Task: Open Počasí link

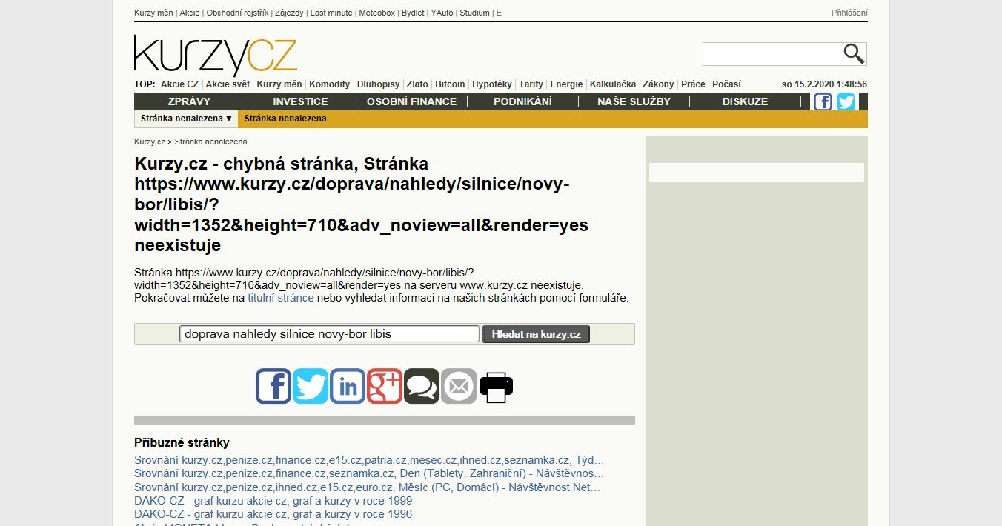Action: [x=726, y=84]
